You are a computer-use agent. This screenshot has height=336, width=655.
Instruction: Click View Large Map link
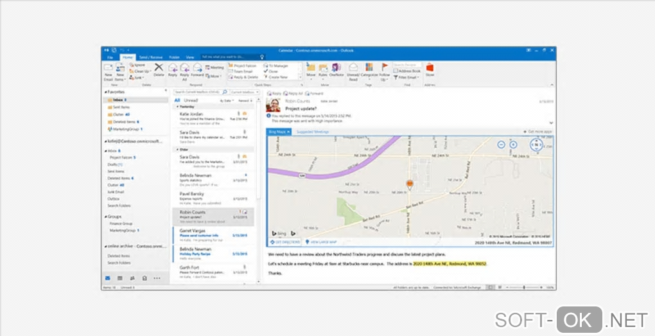point(321,242)
